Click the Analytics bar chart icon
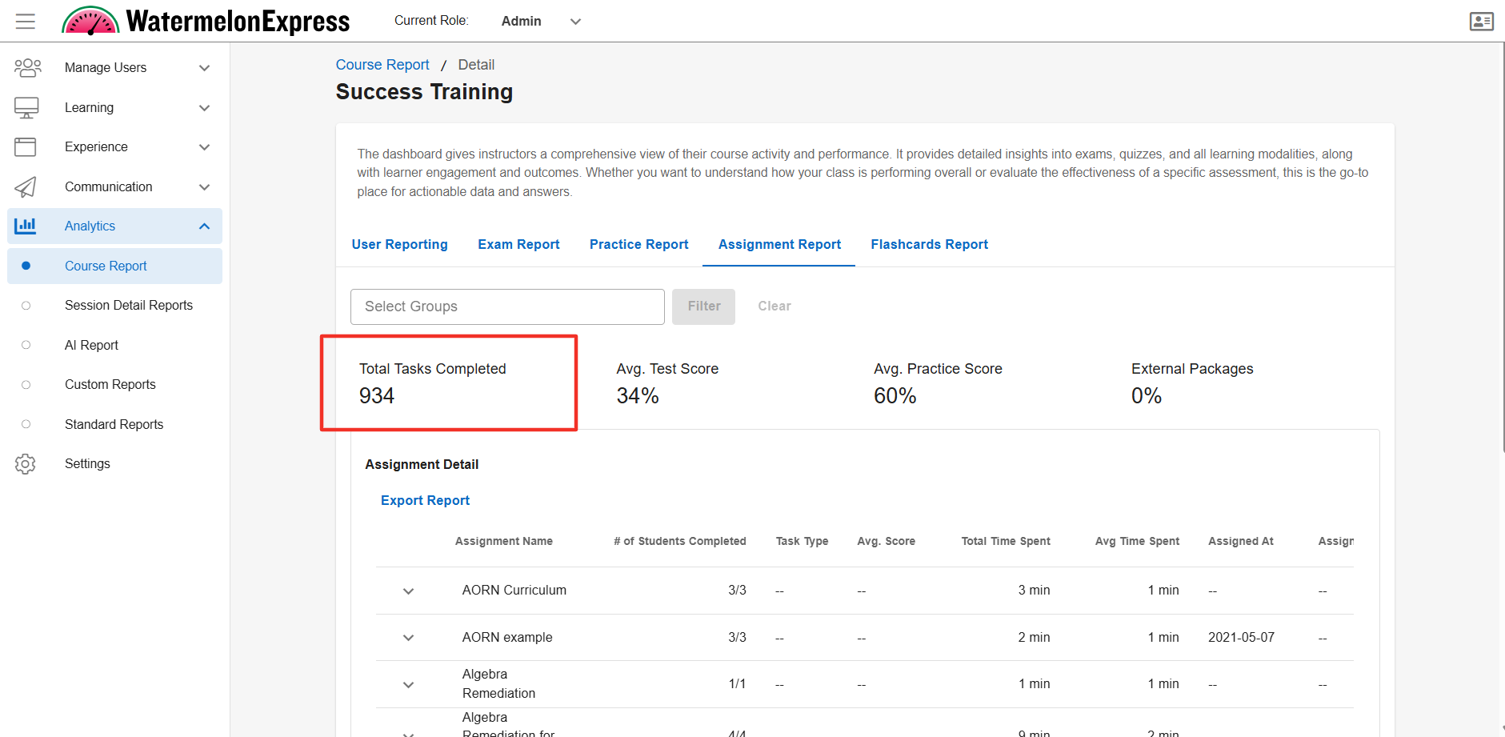Viewport: 1505px width, 737px height. [26, 226]
